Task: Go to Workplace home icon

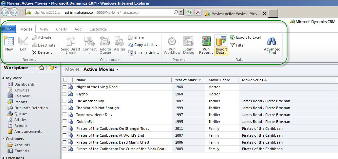Action: click(x=42, y=68)
